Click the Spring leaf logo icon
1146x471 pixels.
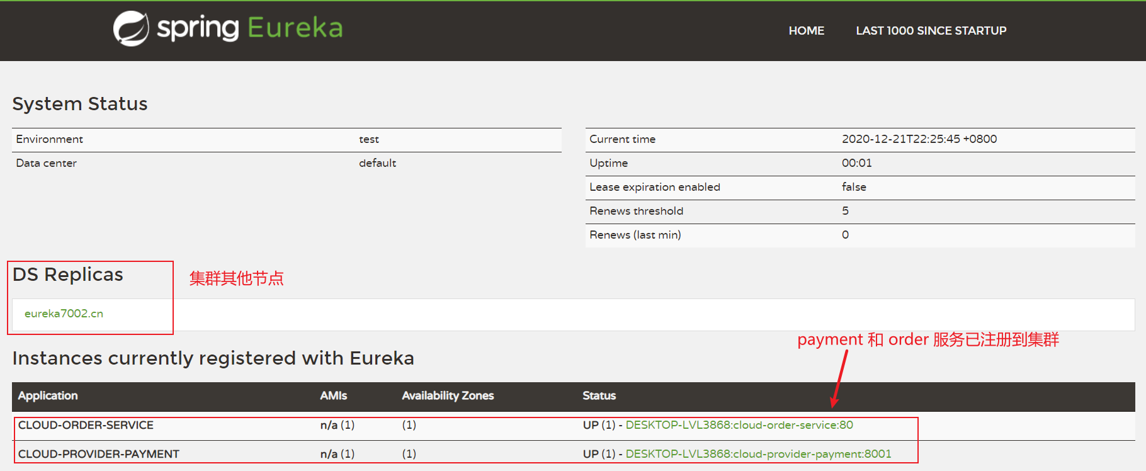point(131,29)
